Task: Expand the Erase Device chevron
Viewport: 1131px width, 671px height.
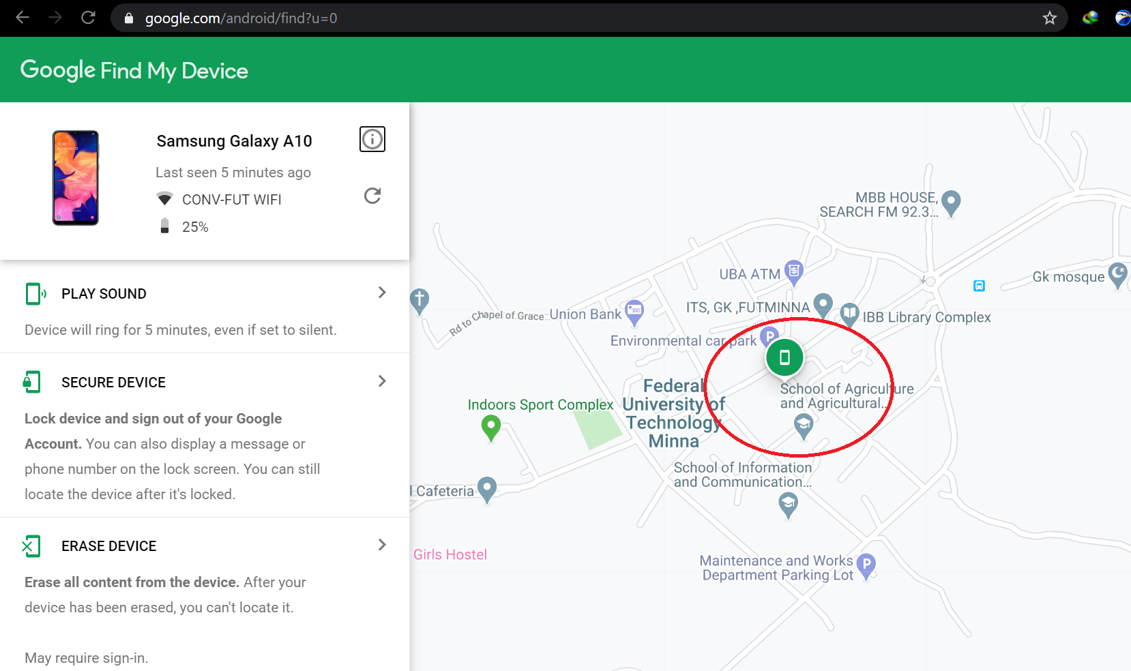Action: coord(382,545)
